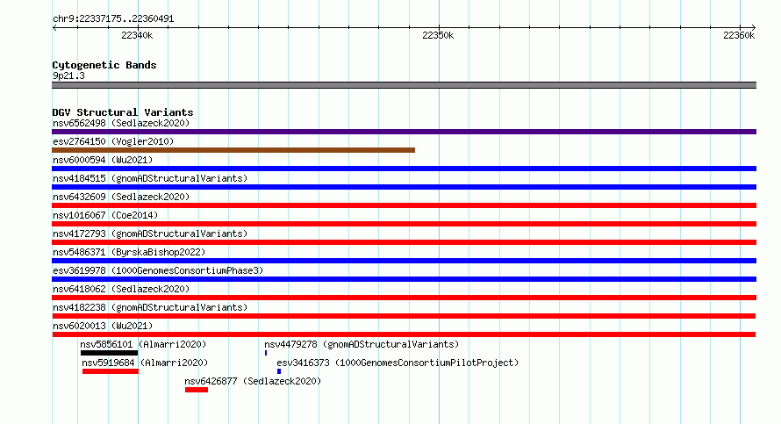Select the red nsv4172793 variant bar
The image size is (781, 424).
(x=404, y=242)
